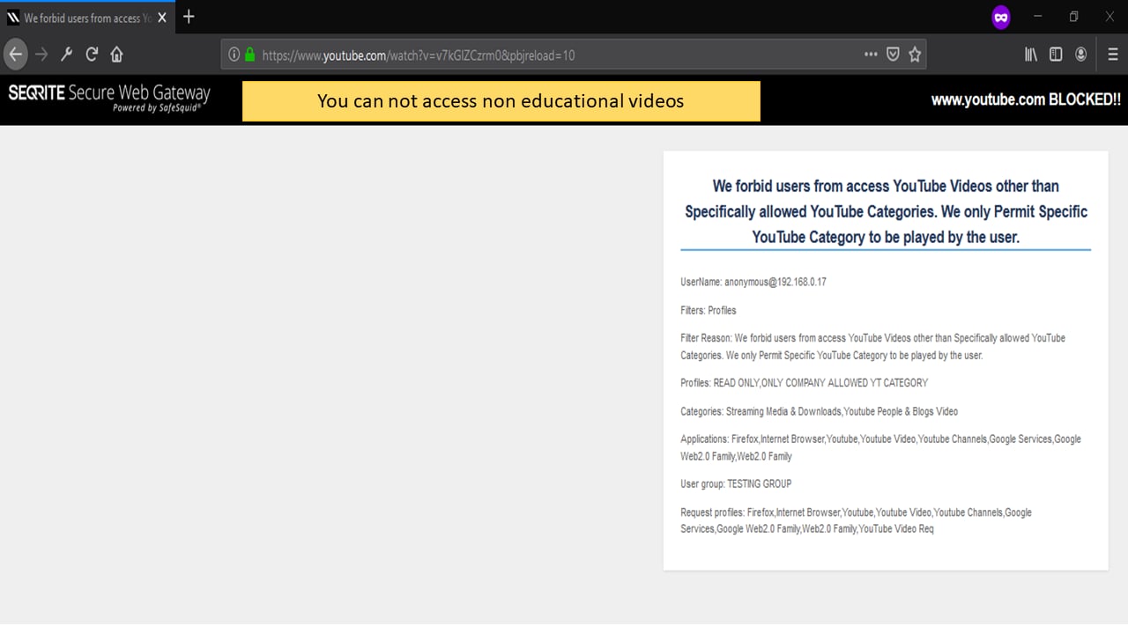
Task: Click the 'We forbid users' block heading
Action: [886, 211]
